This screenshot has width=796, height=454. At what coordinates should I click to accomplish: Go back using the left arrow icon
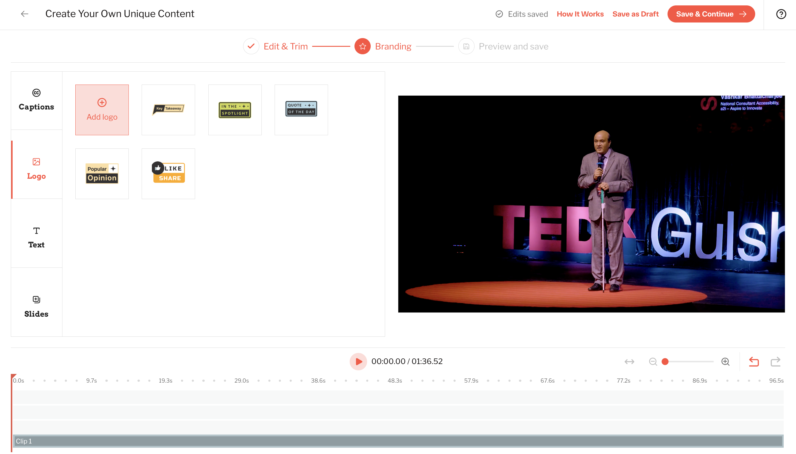25,14
